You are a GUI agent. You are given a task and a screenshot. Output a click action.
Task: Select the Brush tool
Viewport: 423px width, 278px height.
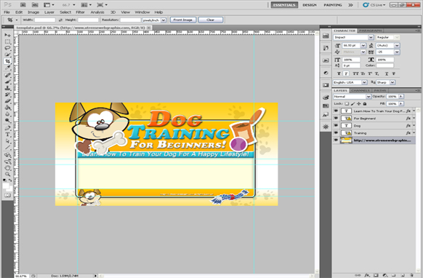point(7,82)
